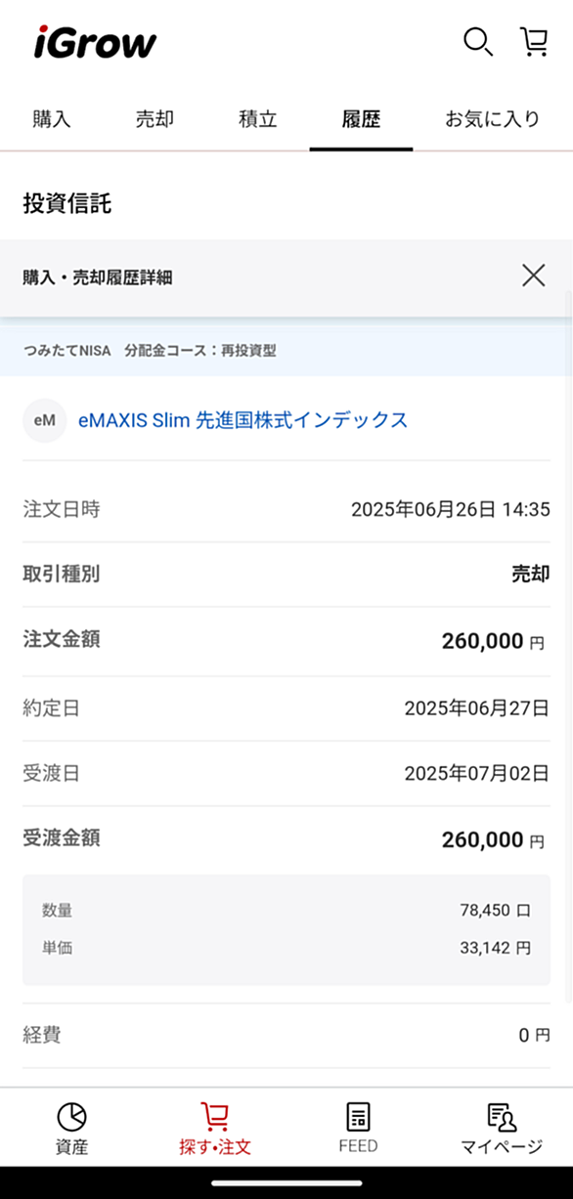Click the page scrollbar on the right edge
573x1199 pixels.
click(x=570, y=645)
